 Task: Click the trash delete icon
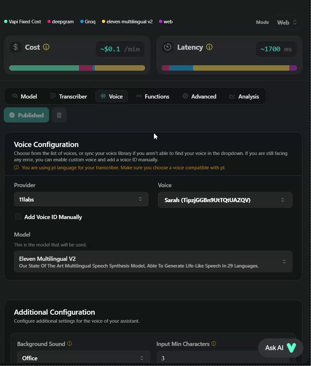(59, 115)
